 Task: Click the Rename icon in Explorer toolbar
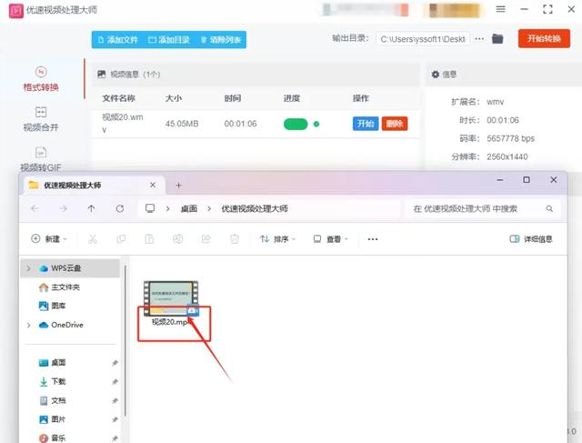(x=178, y=239)
